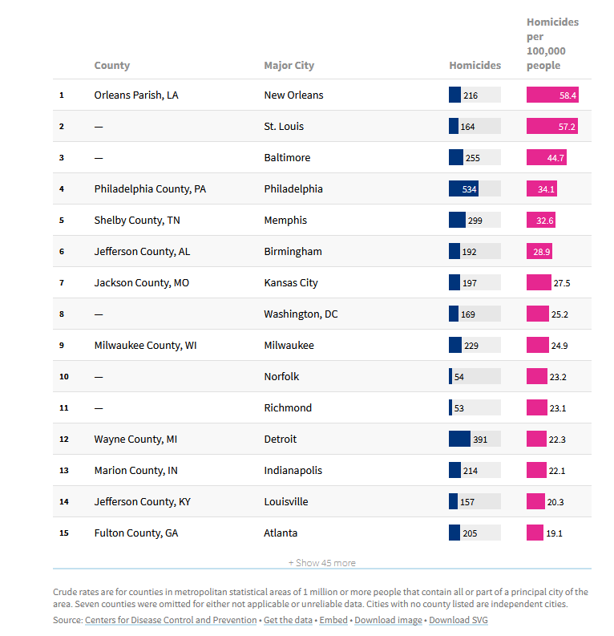Image resolution: width=614 pixels, height=636 pixels.
Task: Click the Detroit blue homicides bar 391
Action: [x=459, y=440]
